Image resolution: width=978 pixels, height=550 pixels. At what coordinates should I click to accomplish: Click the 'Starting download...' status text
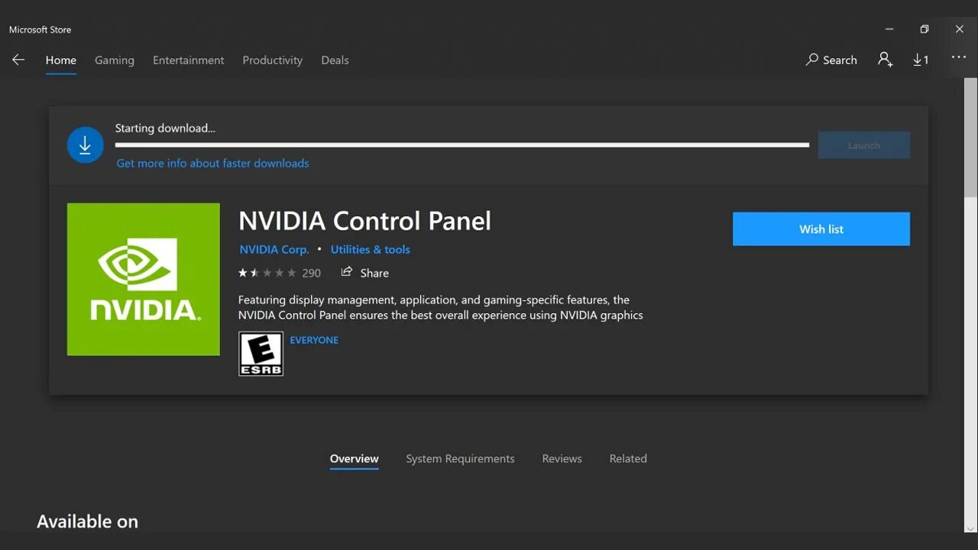coord(165,128)
